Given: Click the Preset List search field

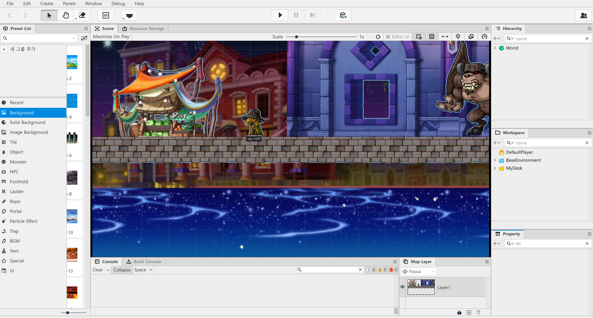Looking at the screenshot, I should [x=39, y=38].
